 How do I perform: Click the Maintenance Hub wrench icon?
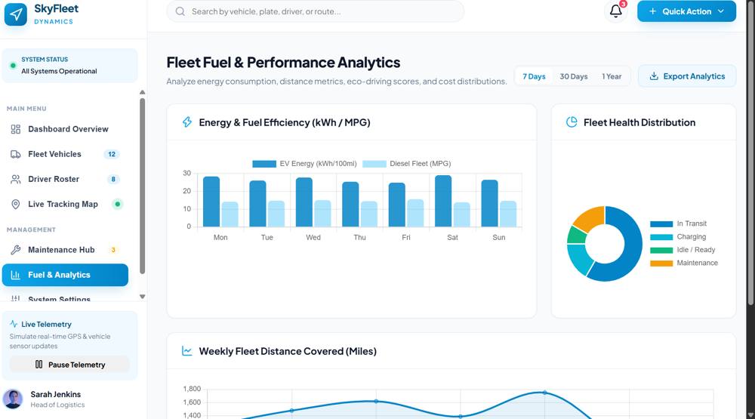tap(16, 250)
